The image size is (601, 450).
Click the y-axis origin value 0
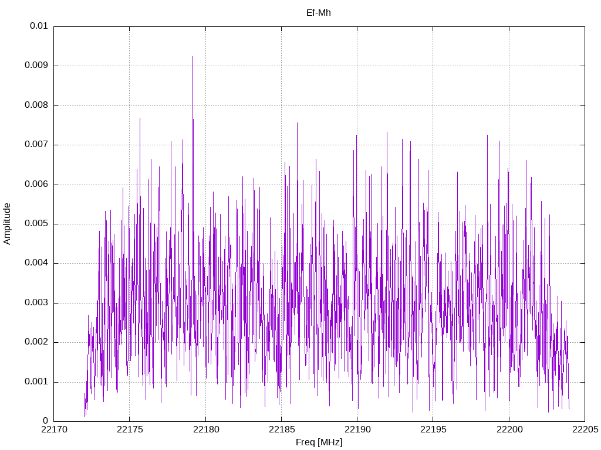[x=45, y=421]
